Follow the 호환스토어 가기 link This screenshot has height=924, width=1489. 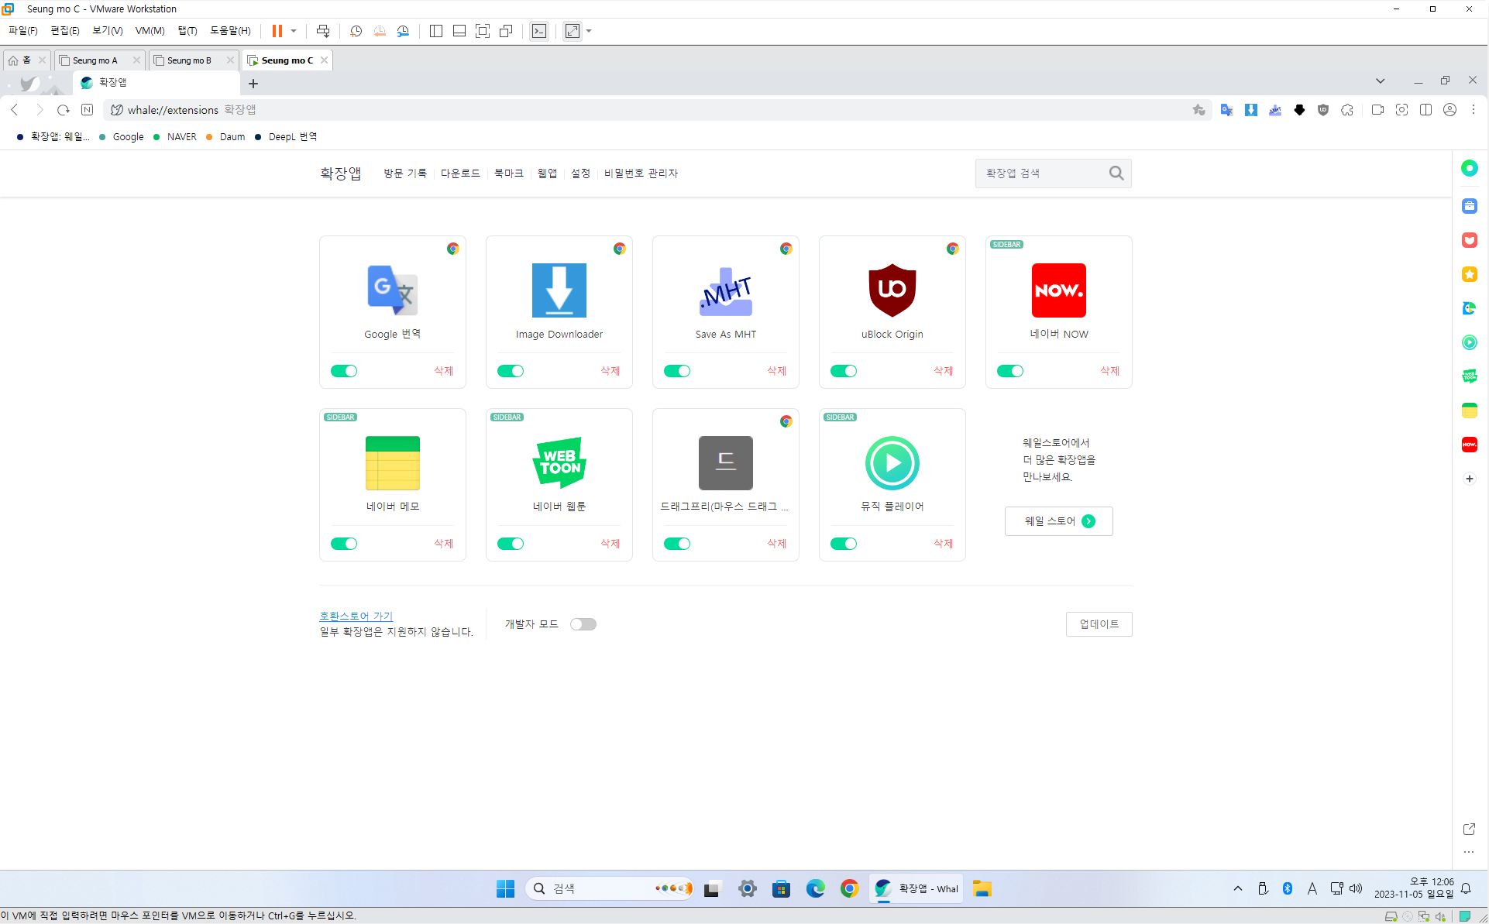(x=356, y=617)
